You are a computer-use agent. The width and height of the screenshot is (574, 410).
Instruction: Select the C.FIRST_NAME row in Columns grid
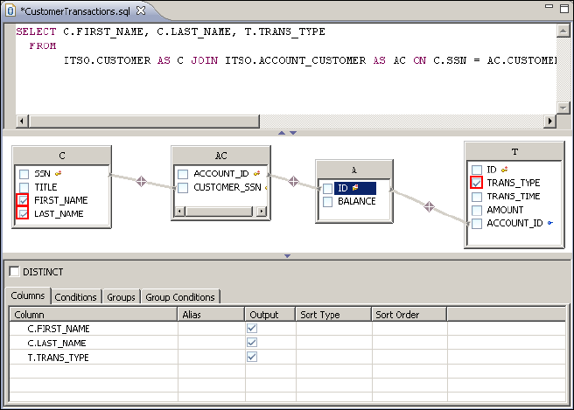coord(287,329)
